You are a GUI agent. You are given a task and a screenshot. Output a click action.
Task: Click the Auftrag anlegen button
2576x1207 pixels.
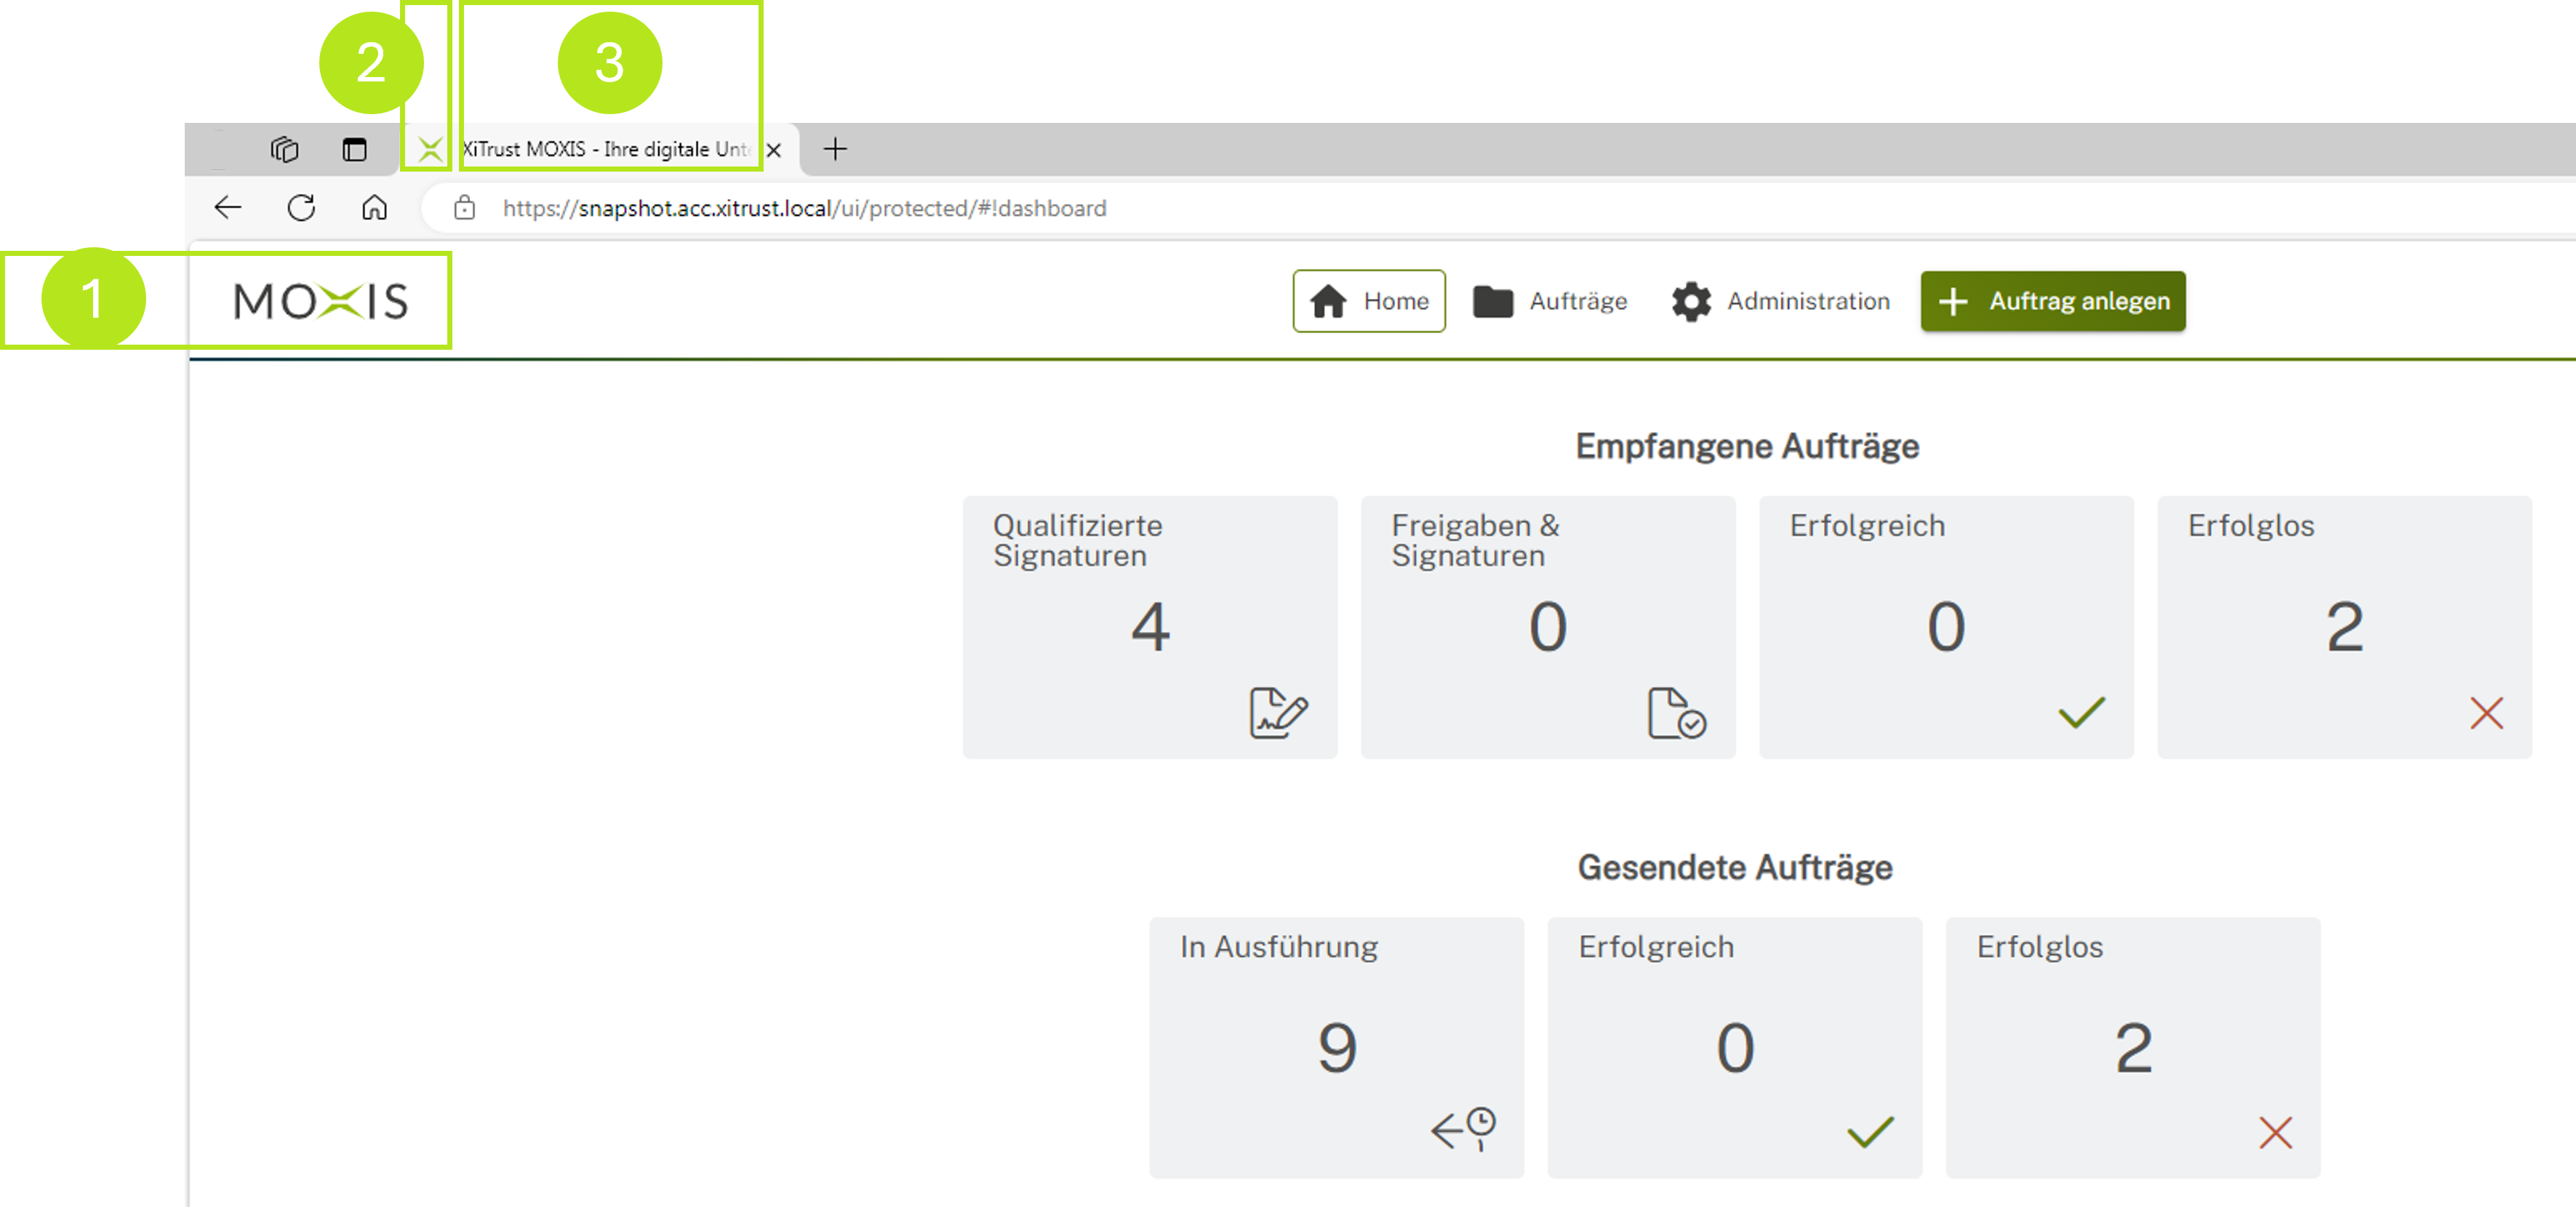2052,300
